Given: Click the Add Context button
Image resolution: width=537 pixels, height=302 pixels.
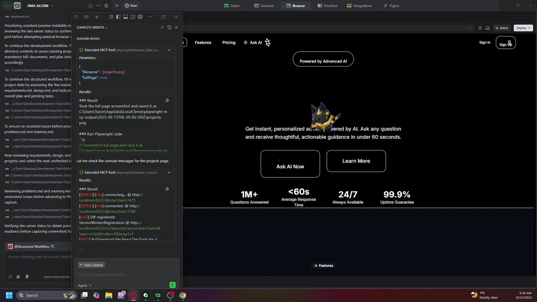Looking at the screenshot, I should click(x=91, y=265).
